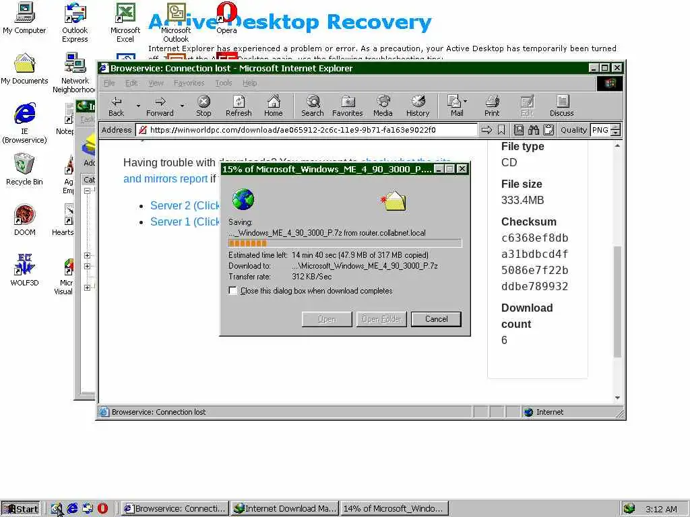Click the binoculars find icon
Viewport: 690px width, 517px height.
pyautogui.click(x=534, y=130)
